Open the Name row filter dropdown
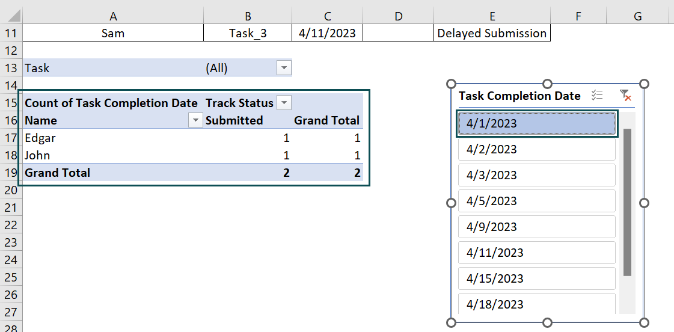The width and height of the screenshot is (674, 332). [x=196, y=120]
